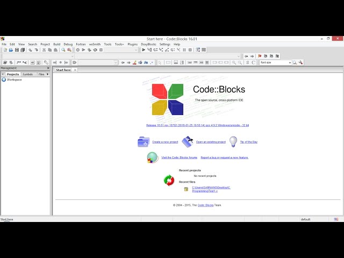Viewport: 344px width, 258px height.
Task: Open the Plugins menu
Action: point(133,44)
